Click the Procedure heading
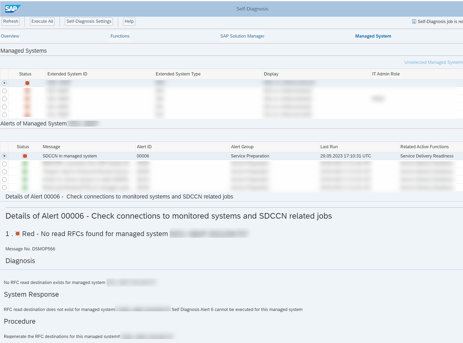Viewport: 463px width, 343px height. coord(20,321)
